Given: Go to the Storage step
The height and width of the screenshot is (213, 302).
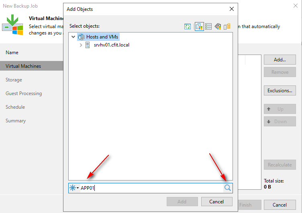Looking at the screenshot, I should (x=14, y=80).
